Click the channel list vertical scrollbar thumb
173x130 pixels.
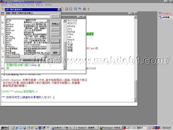(x=48, y=32)
